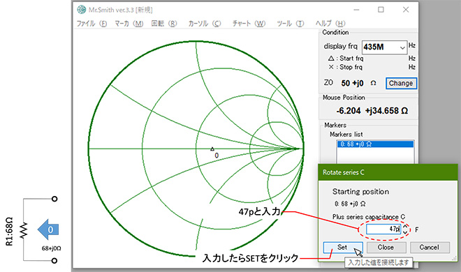Viewport: 461px width, 272px height.
Task: Click the Rotate series C dialog title bar
Action: (388, 172)
